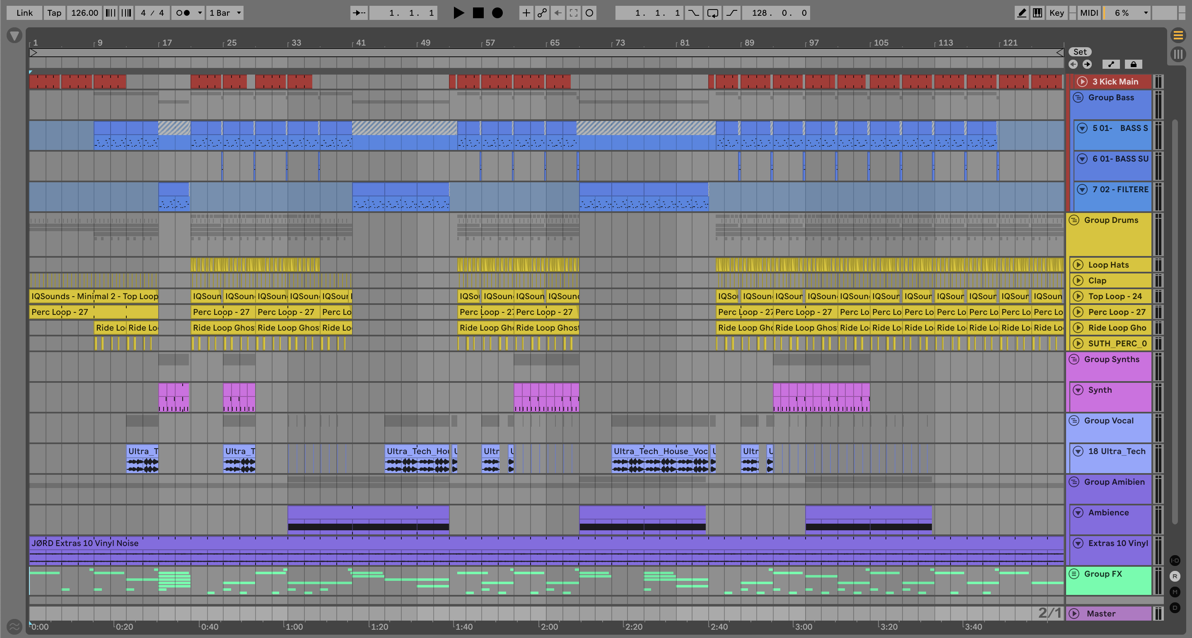1192x638 pixels.
Task: Click the tempo field showing 126.00
Action: (x=84, y=13)
